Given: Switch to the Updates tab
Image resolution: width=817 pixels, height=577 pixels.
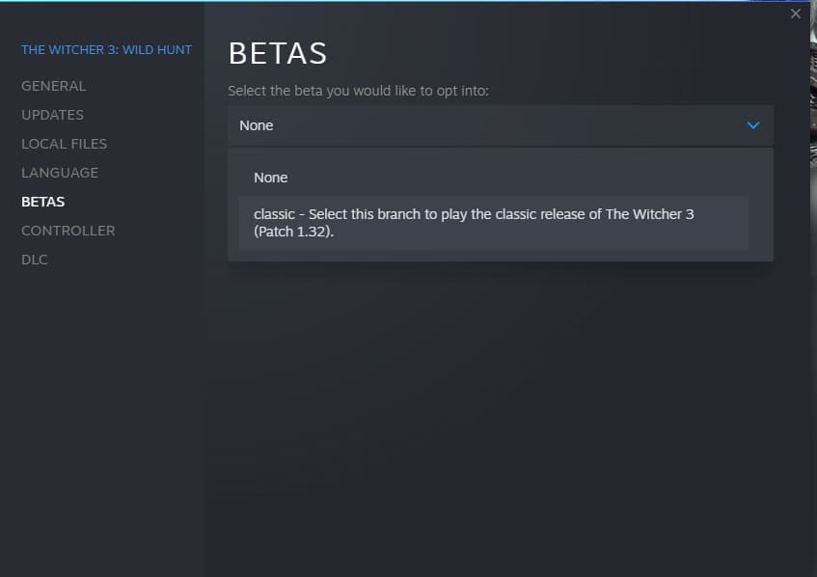Looking at the screenshot, I should click(x=52, y=115).
